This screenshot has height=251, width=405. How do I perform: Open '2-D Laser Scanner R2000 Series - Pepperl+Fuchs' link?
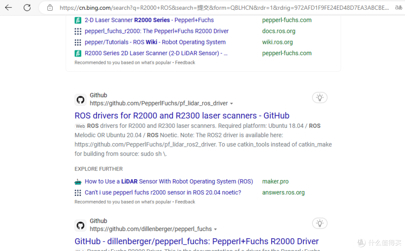[149, 20]
